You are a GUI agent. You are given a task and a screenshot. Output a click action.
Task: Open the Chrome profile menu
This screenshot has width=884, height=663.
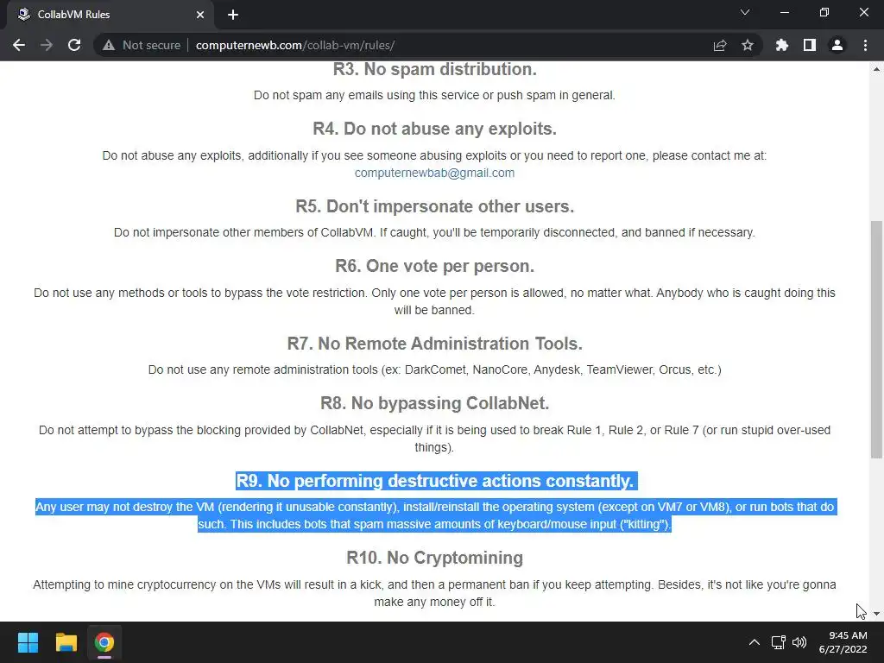[837, 45]
